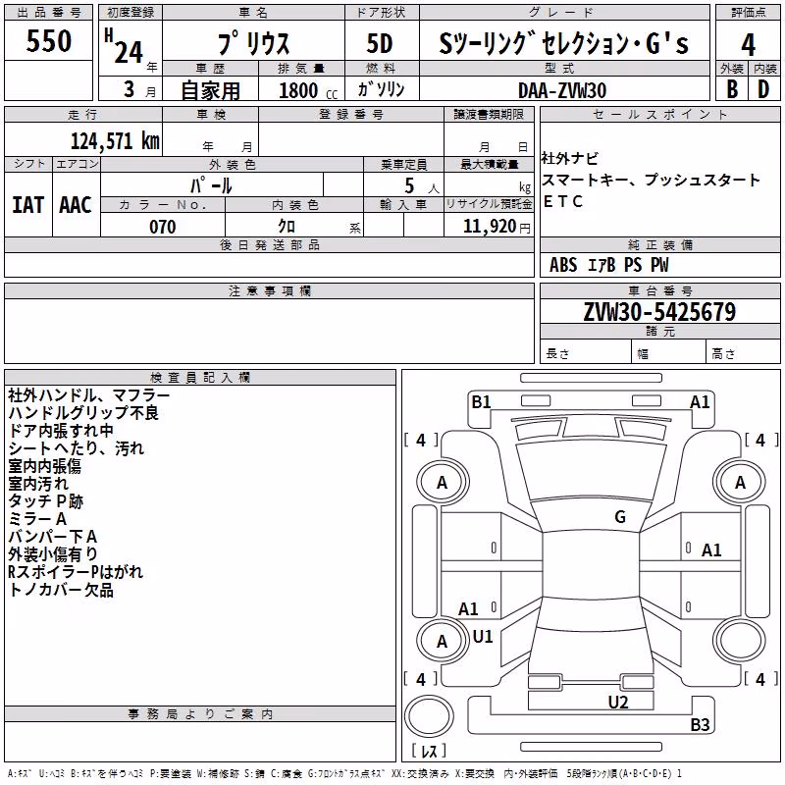Screen dimensions: 785x785
Task: Click the G windshield chip mark
Action: click(x=620, y=516)
